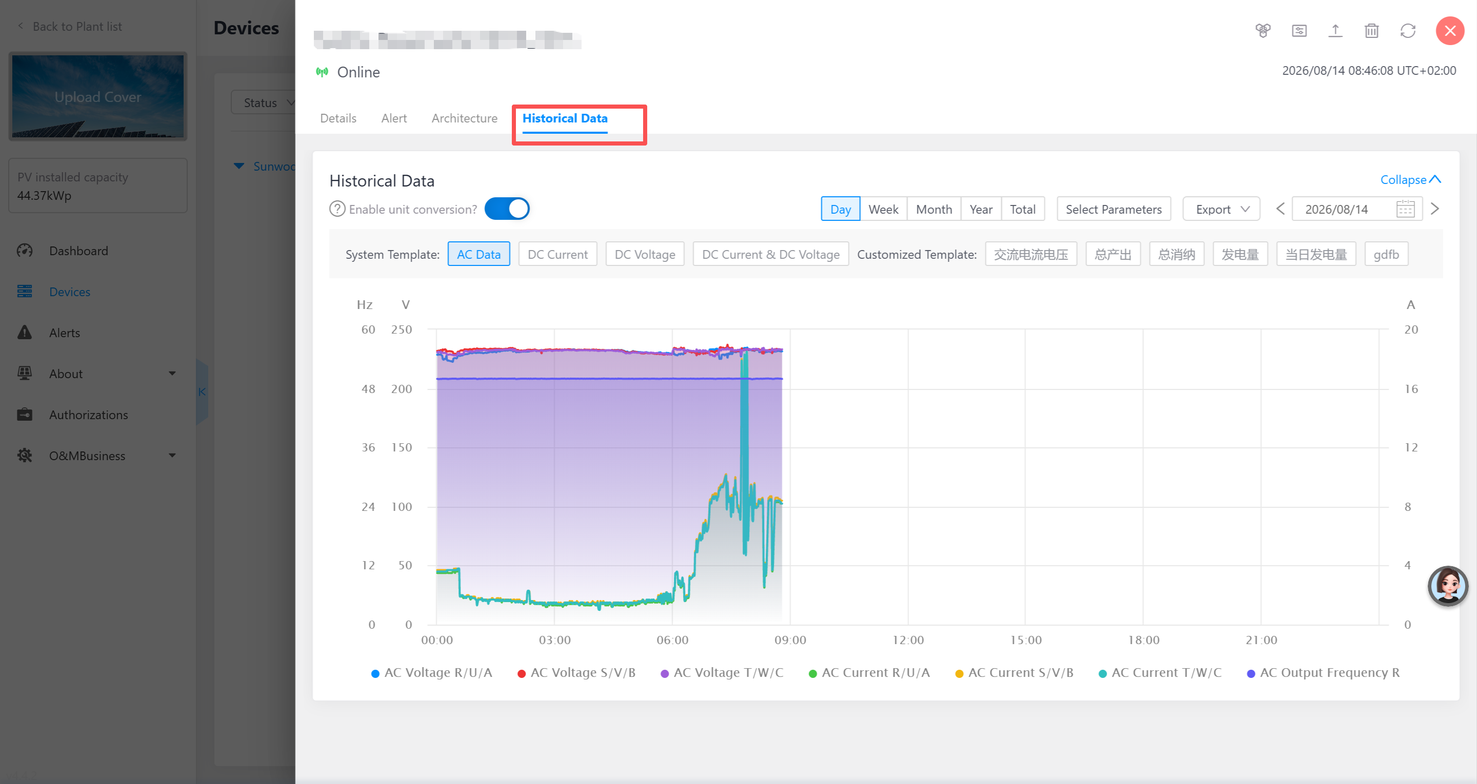Viewport: 1477px width, 784px height.
Task: Select the Total time range
Action: click(x=1023, y=209)
